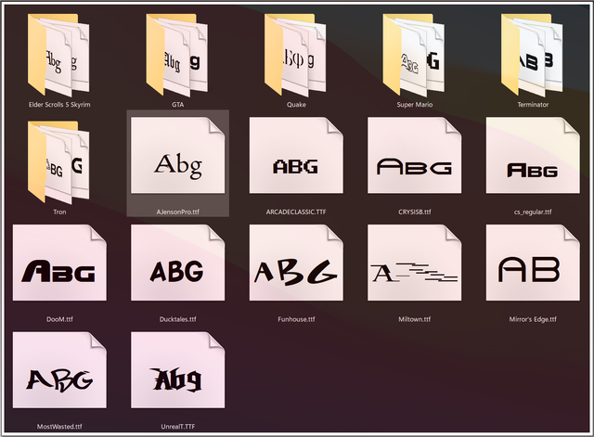Click the 'Ducktales.ttf' file name
Viewport: 594px width, 437px height.
[x=177, y=319]
